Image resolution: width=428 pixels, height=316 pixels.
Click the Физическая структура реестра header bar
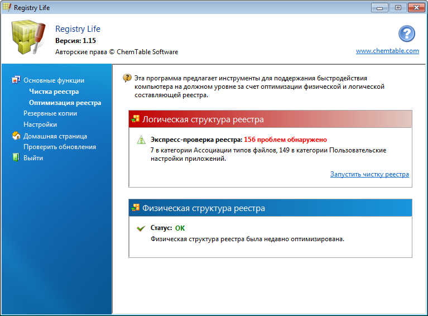pyautogui.click(x=270, y=208)
